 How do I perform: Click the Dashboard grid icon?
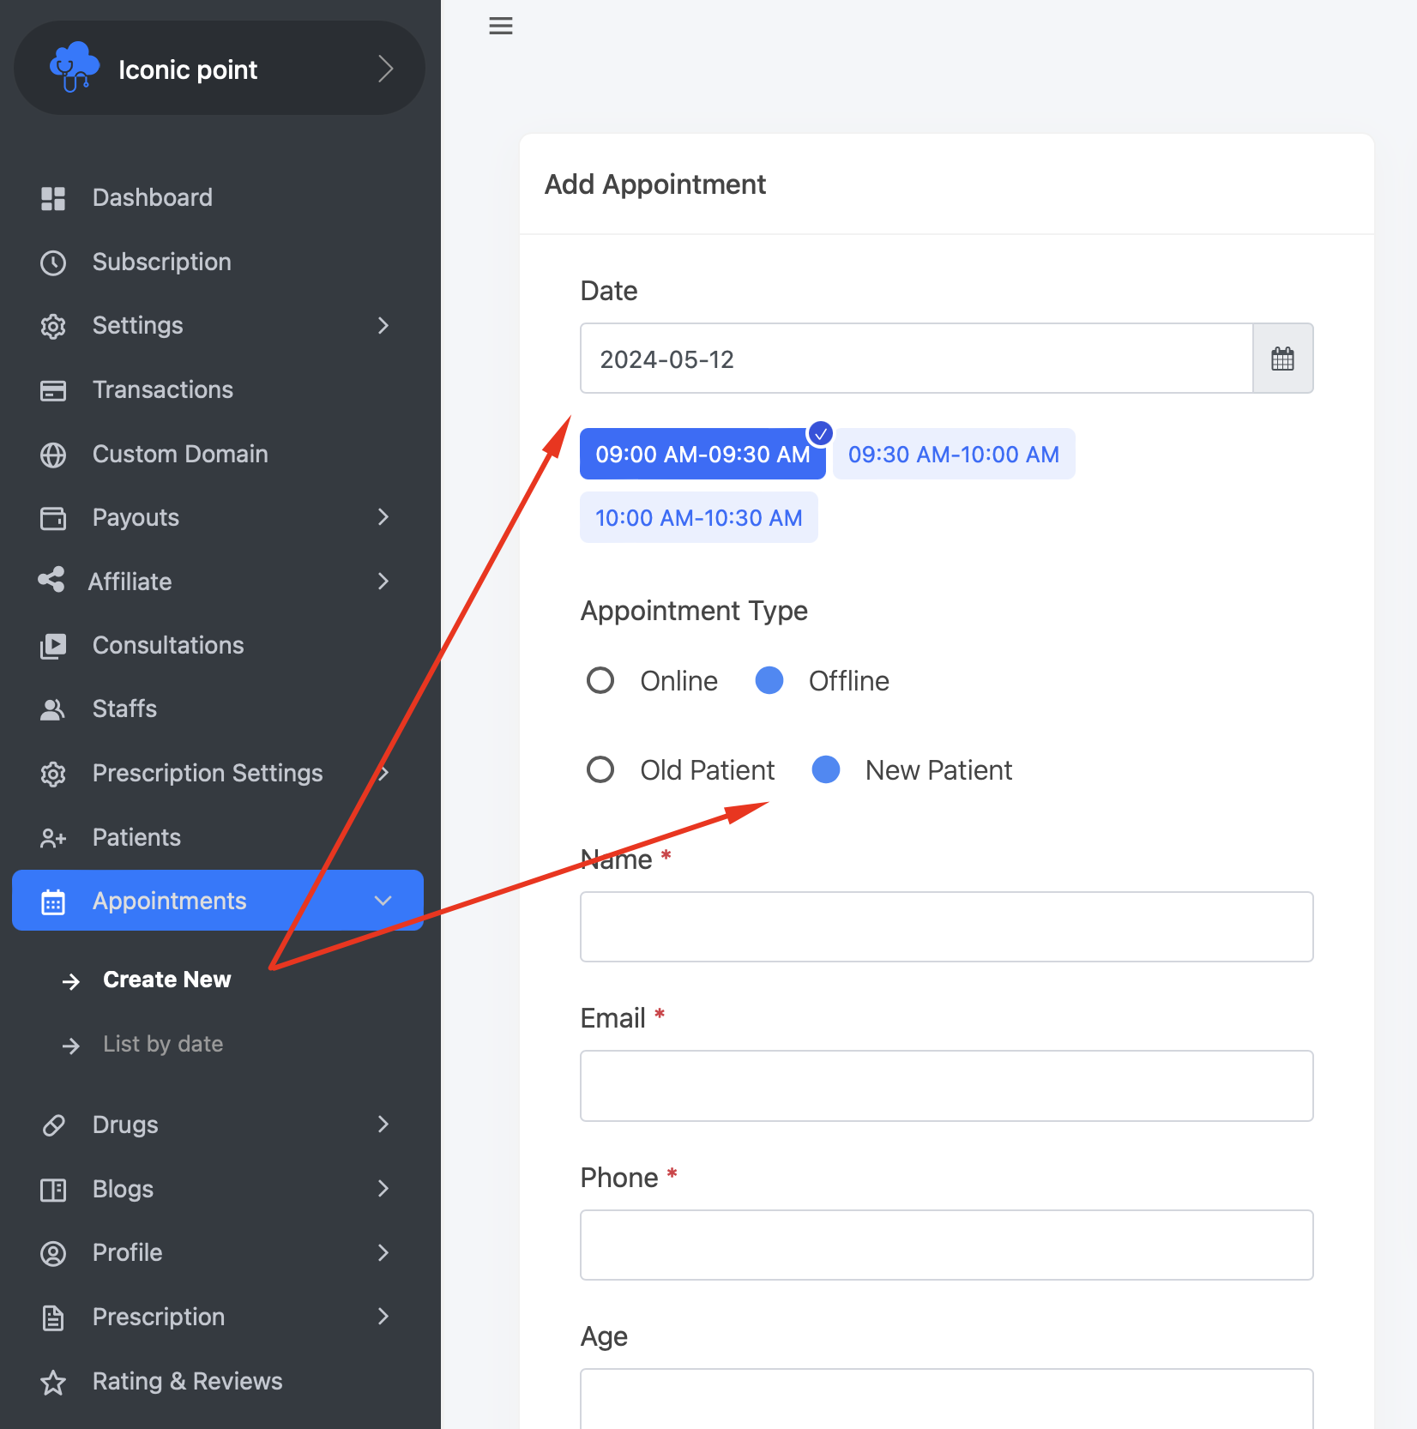pos(53,198)
